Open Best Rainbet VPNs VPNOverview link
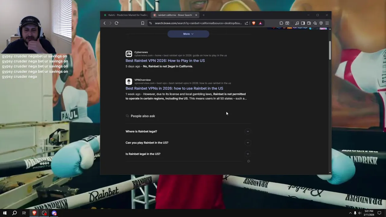The width and height of the screenshot is (386, 217). [x=174, y=88]
